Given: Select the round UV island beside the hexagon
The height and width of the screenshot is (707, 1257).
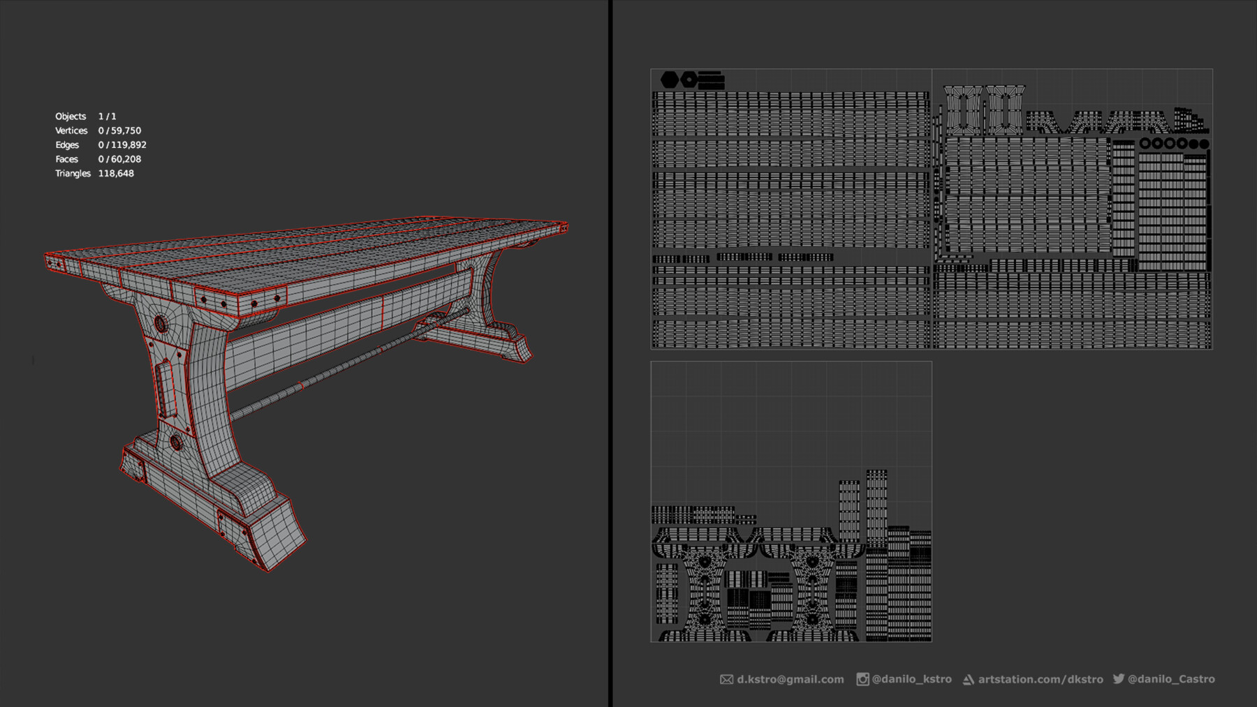Looking at the screenshot, I should (689, 80).
